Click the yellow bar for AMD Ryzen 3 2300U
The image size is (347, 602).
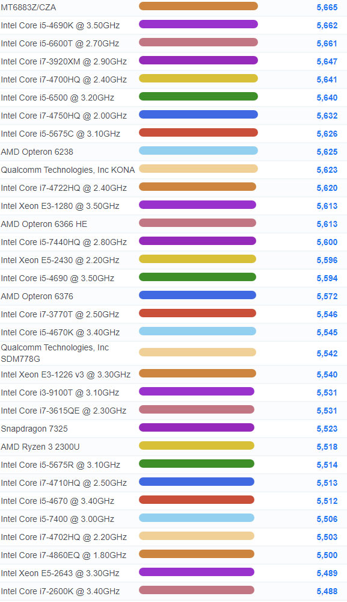196,445
